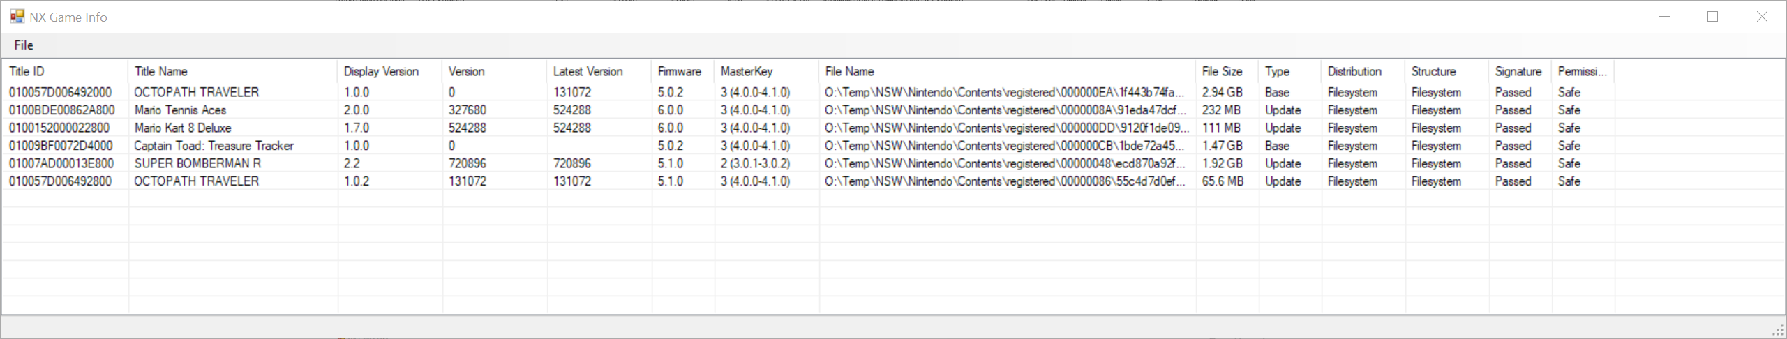Click file path ending 00000048\ecd870a92f...
Screen dimensions: 1787x339
pyautogui.click(x=1005, y=163)
